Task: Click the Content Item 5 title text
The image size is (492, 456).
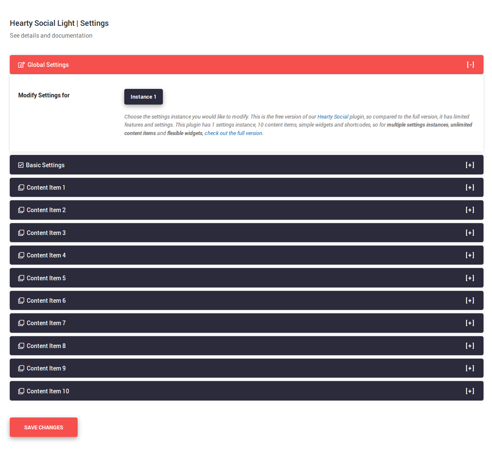Action: pos(46,278)
